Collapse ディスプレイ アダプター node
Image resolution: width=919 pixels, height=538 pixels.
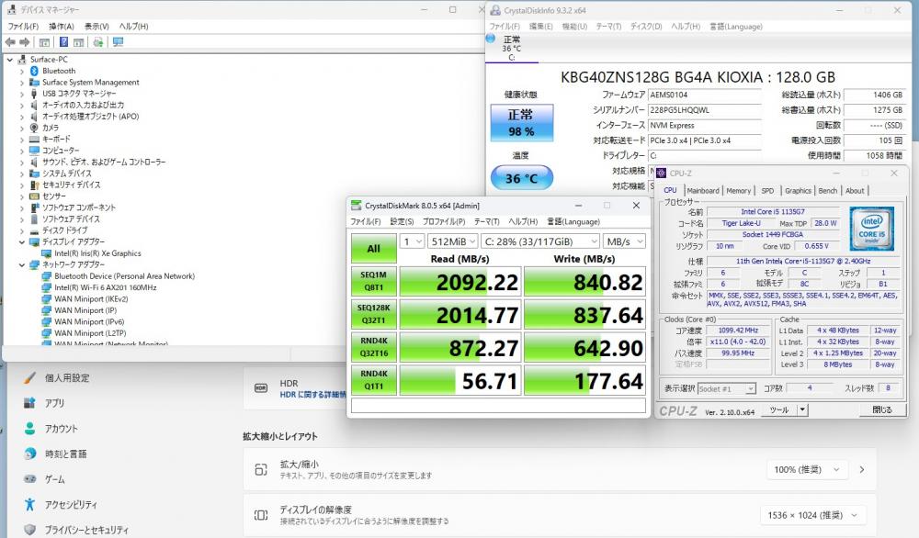22,241
